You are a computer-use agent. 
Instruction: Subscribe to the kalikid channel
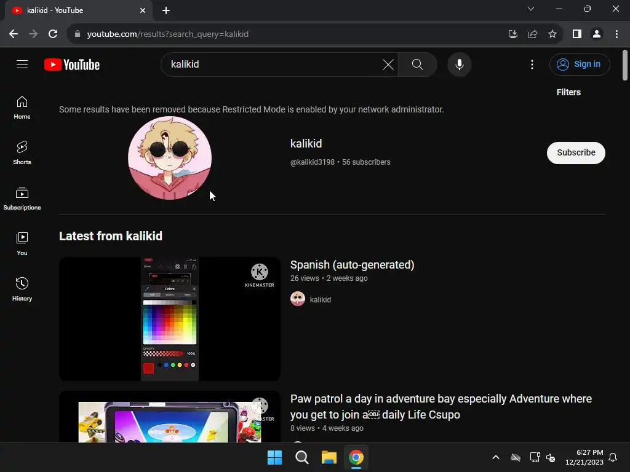pyautogui.click(x=576, y=152)
